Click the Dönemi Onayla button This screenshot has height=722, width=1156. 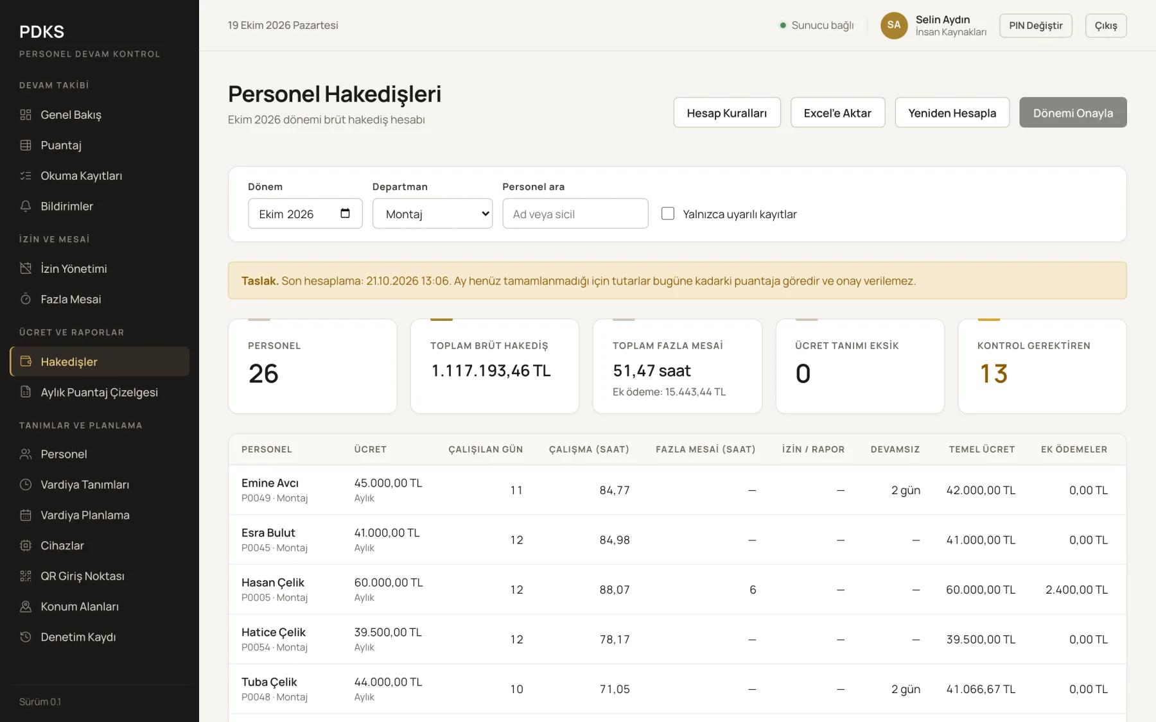pos(1073,113)
